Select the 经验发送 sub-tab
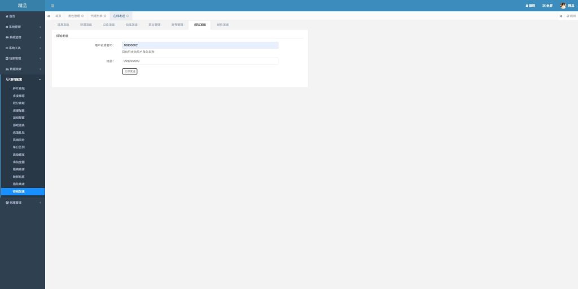This screenshot has height=289, width=578. pos(199,25)
